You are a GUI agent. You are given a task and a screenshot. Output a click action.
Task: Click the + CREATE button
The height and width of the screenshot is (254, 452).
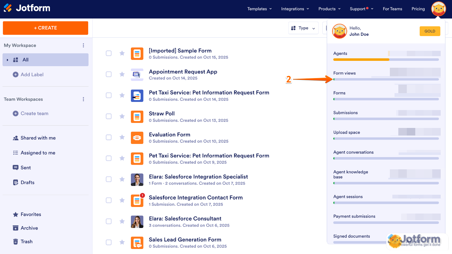click(46, 28)
